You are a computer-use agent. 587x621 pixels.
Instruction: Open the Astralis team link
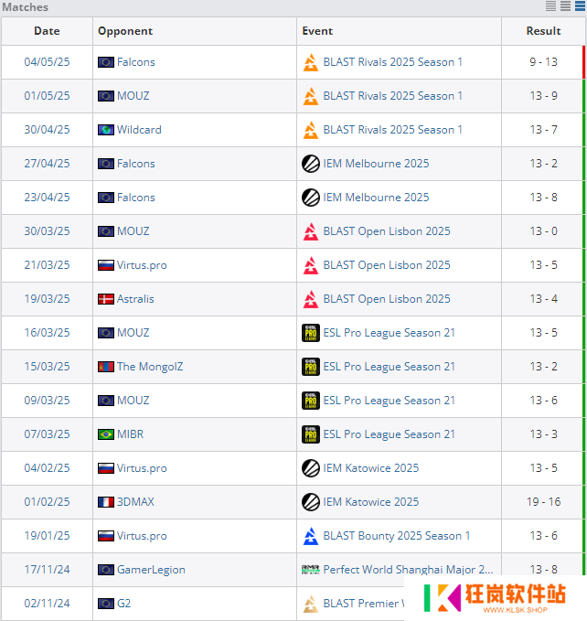point(135,299)
